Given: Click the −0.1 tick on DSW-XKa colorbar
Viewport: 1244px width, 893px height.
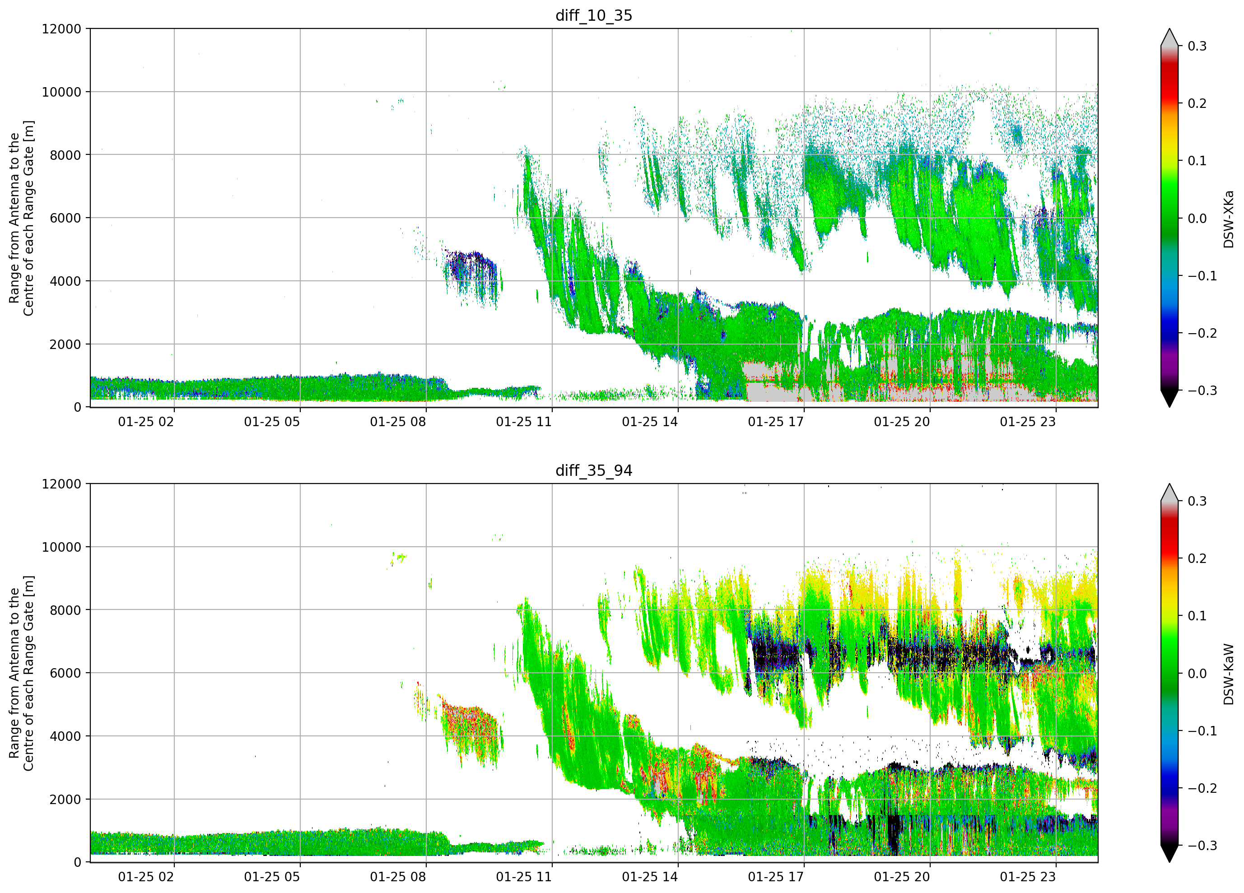Looking at the screenshot, I should (1202, 276).
